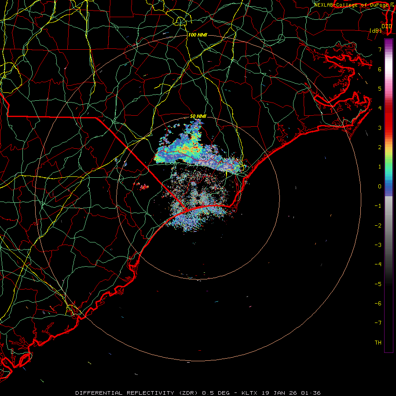Screen dimensions: 396x396
Task: Click the DZD legend title
Action: coord(386,26)
